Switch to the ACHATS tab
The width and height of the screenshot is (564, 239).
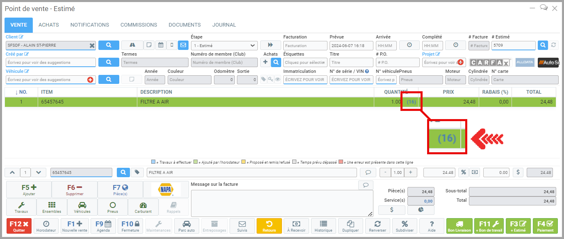click(49, 25)
